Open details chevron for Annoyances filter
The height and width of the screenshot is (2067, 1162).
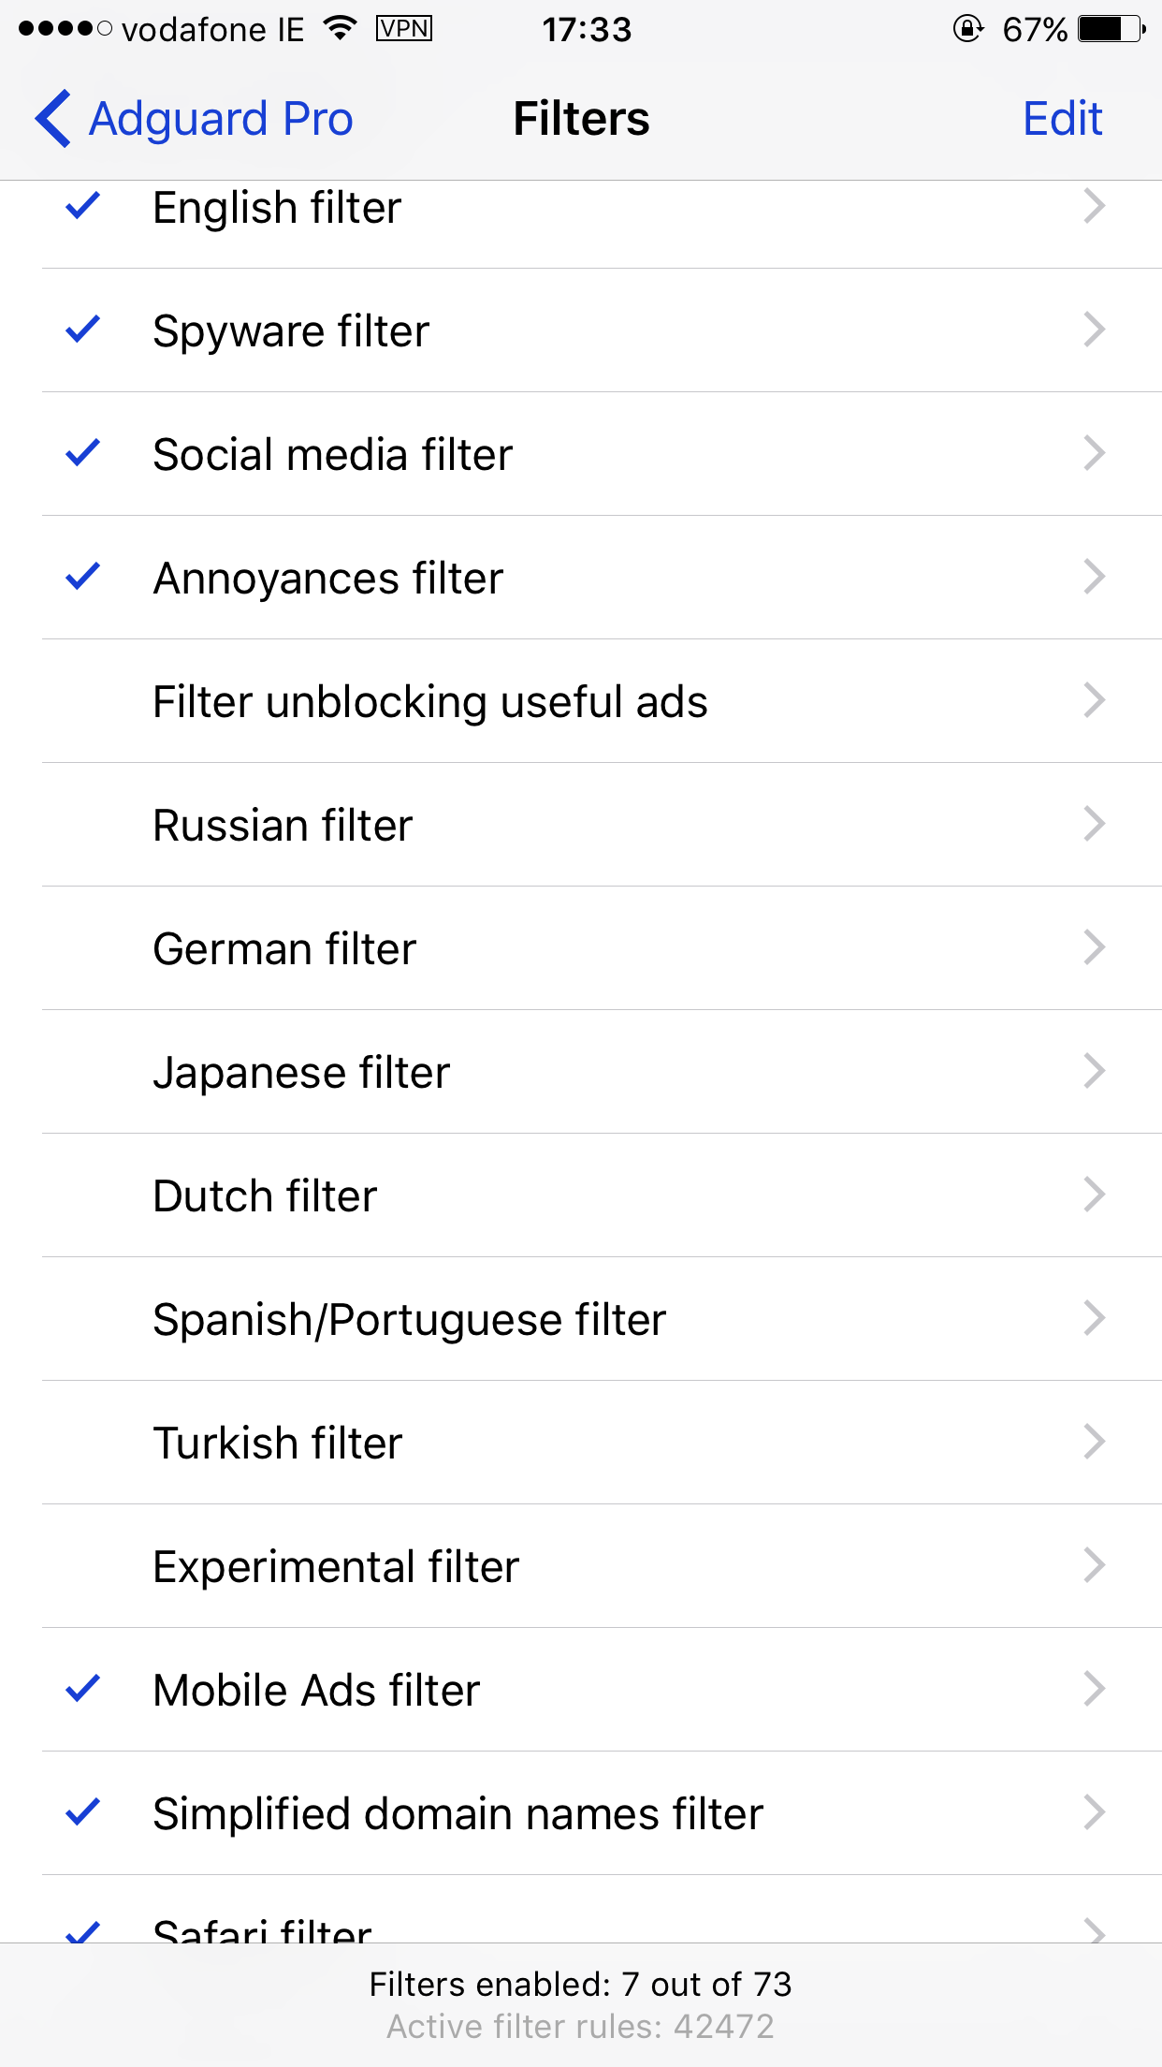(x=1095, y=577)
